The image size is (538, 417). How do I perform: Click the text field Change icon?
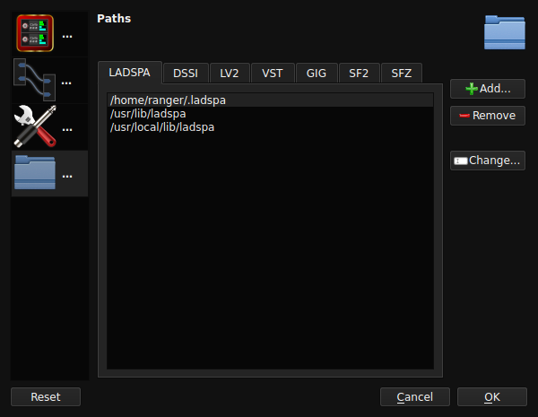[461, 161]
